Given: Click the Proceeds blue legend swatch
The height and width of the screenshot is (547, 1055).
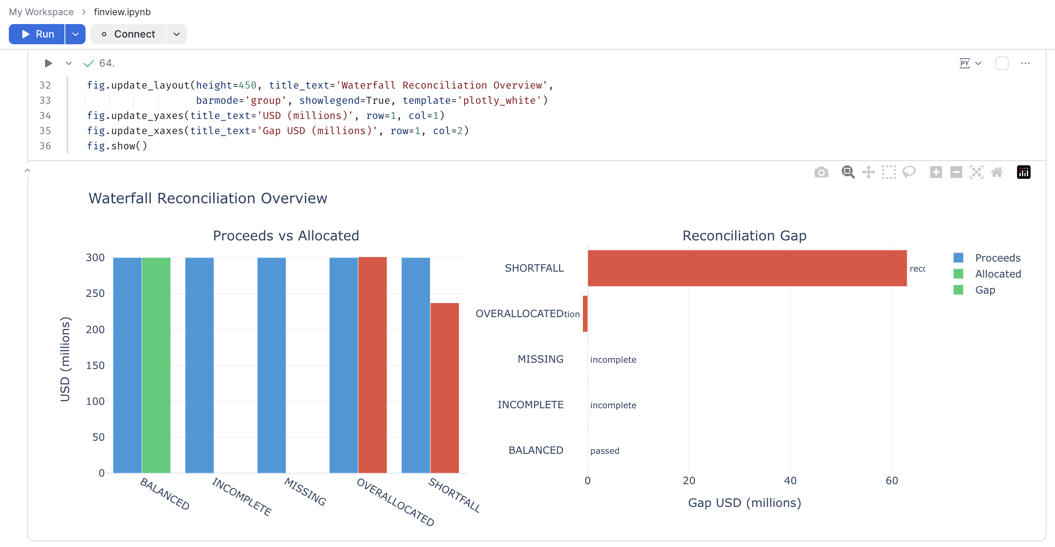Looking at the screenshot, I should pyautogui.click(x=958, y=258).
